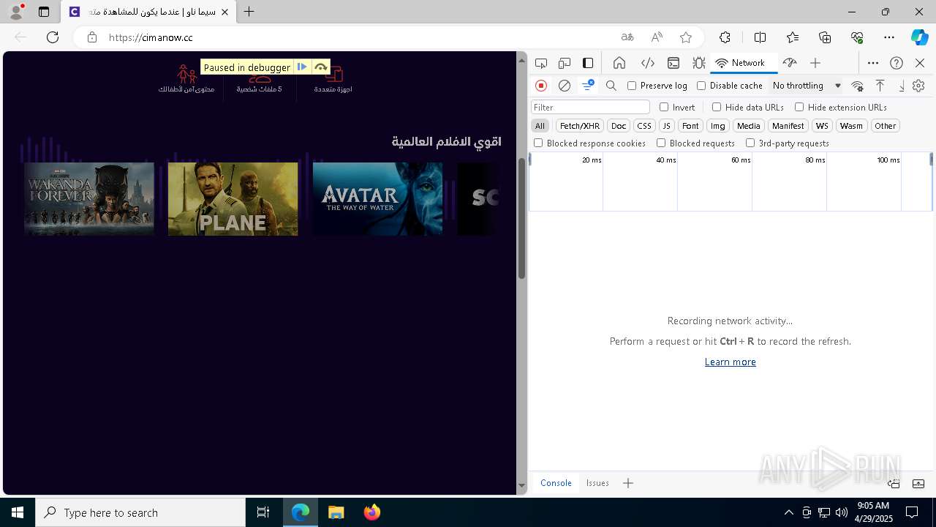Show hidden system tray icons

(788, 512)
